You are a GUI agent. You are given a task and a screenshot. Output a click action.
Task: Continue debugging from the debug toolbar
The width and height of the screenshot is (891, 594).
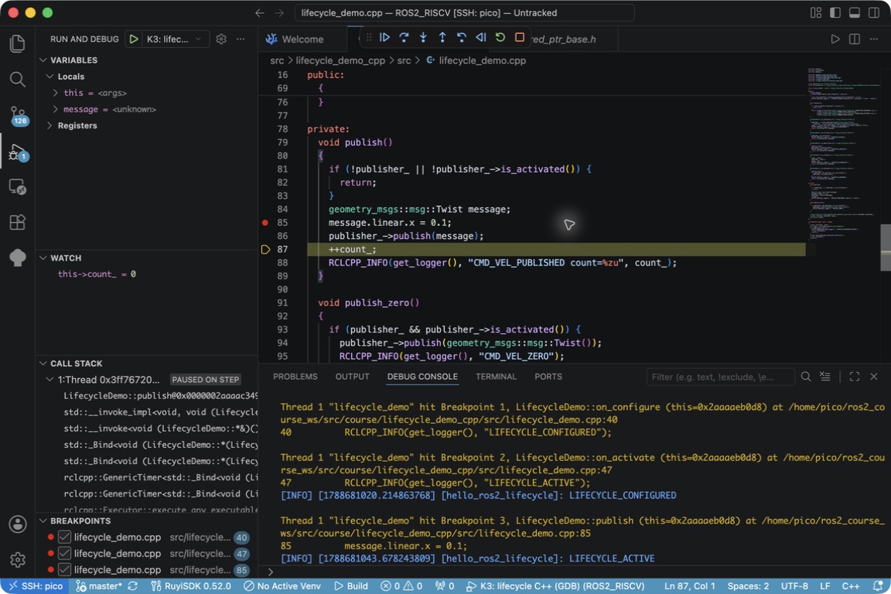pos(384,38)
